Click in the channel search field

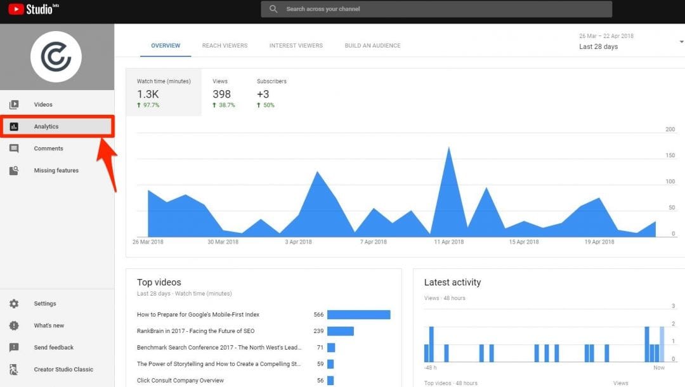[x=436, y=9]
